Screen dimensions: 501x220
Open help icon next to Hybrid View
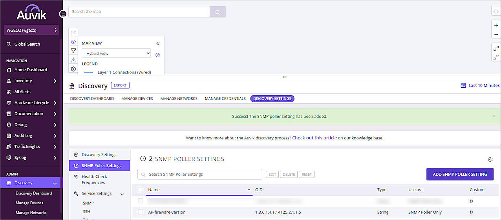(158, 55)
